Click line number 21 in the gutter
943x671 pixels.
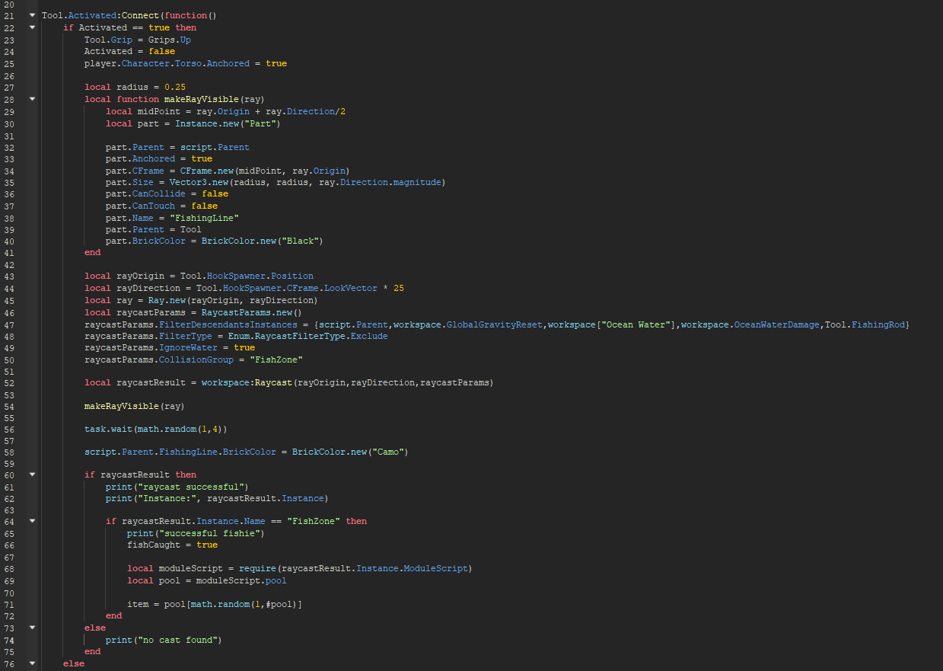coord(9,14)
